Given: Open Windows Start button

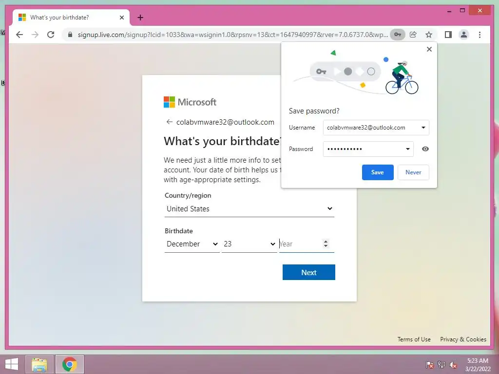Looking at the screenshot, I should [x=12, y=364].
